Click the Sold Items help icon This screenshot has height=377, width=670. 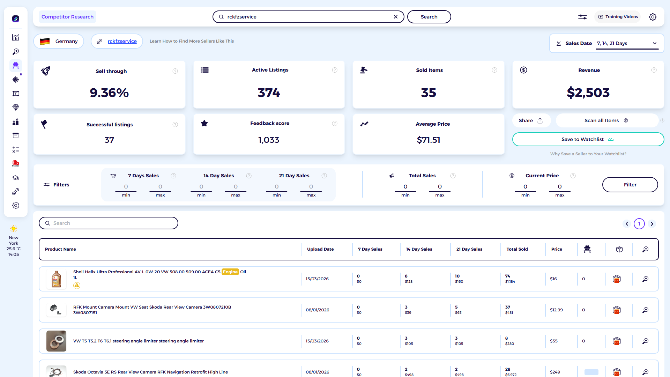[494, 70]
